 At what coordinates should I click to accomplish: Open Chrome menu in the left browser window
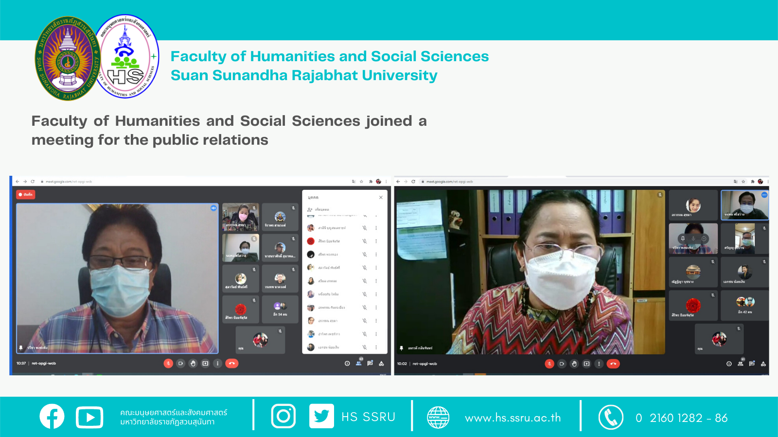386,182
